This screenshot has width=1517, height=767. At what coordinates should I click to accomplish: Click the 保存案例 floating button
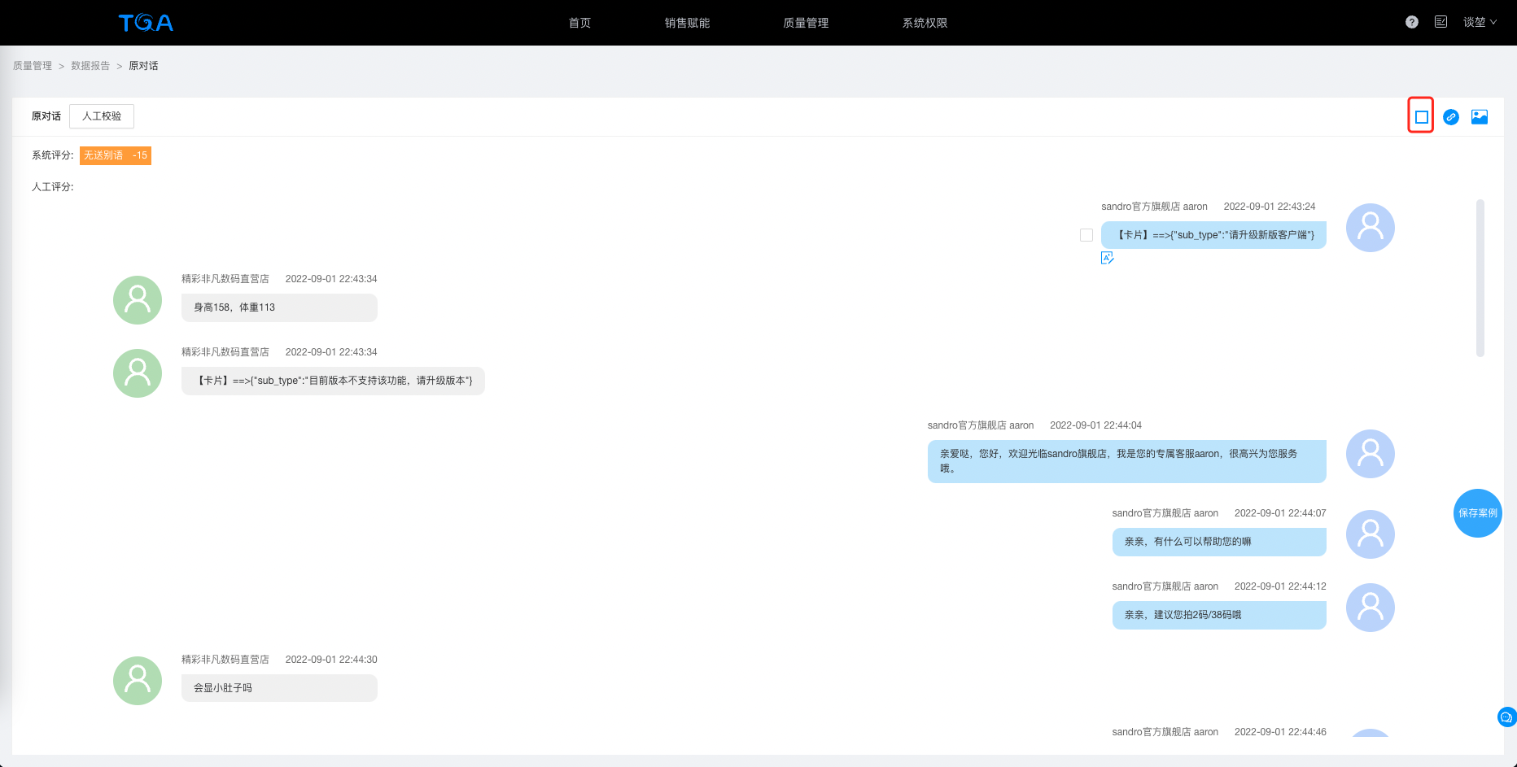pyautogui.click(x=1478, y=513)
